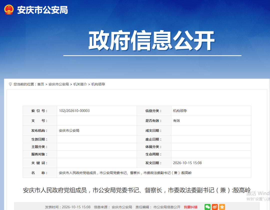Image resolution: width=270 pixels, height=210 pixels.
Task: Click the 成文日期 label
Action: 153,131
